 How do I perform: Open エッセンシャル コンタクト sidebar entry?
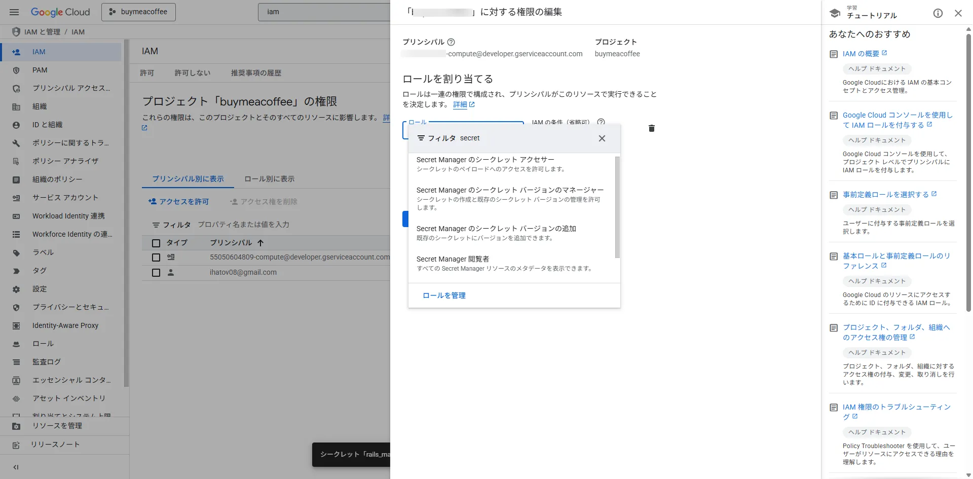tap(61, 380)
